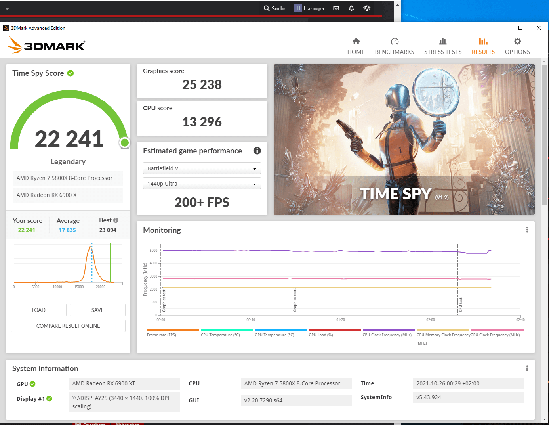Image resolution: width=549 pixels, height=425 pixels.
Task: Open the Battlefield V game dropdown
Action: point(202,168)
